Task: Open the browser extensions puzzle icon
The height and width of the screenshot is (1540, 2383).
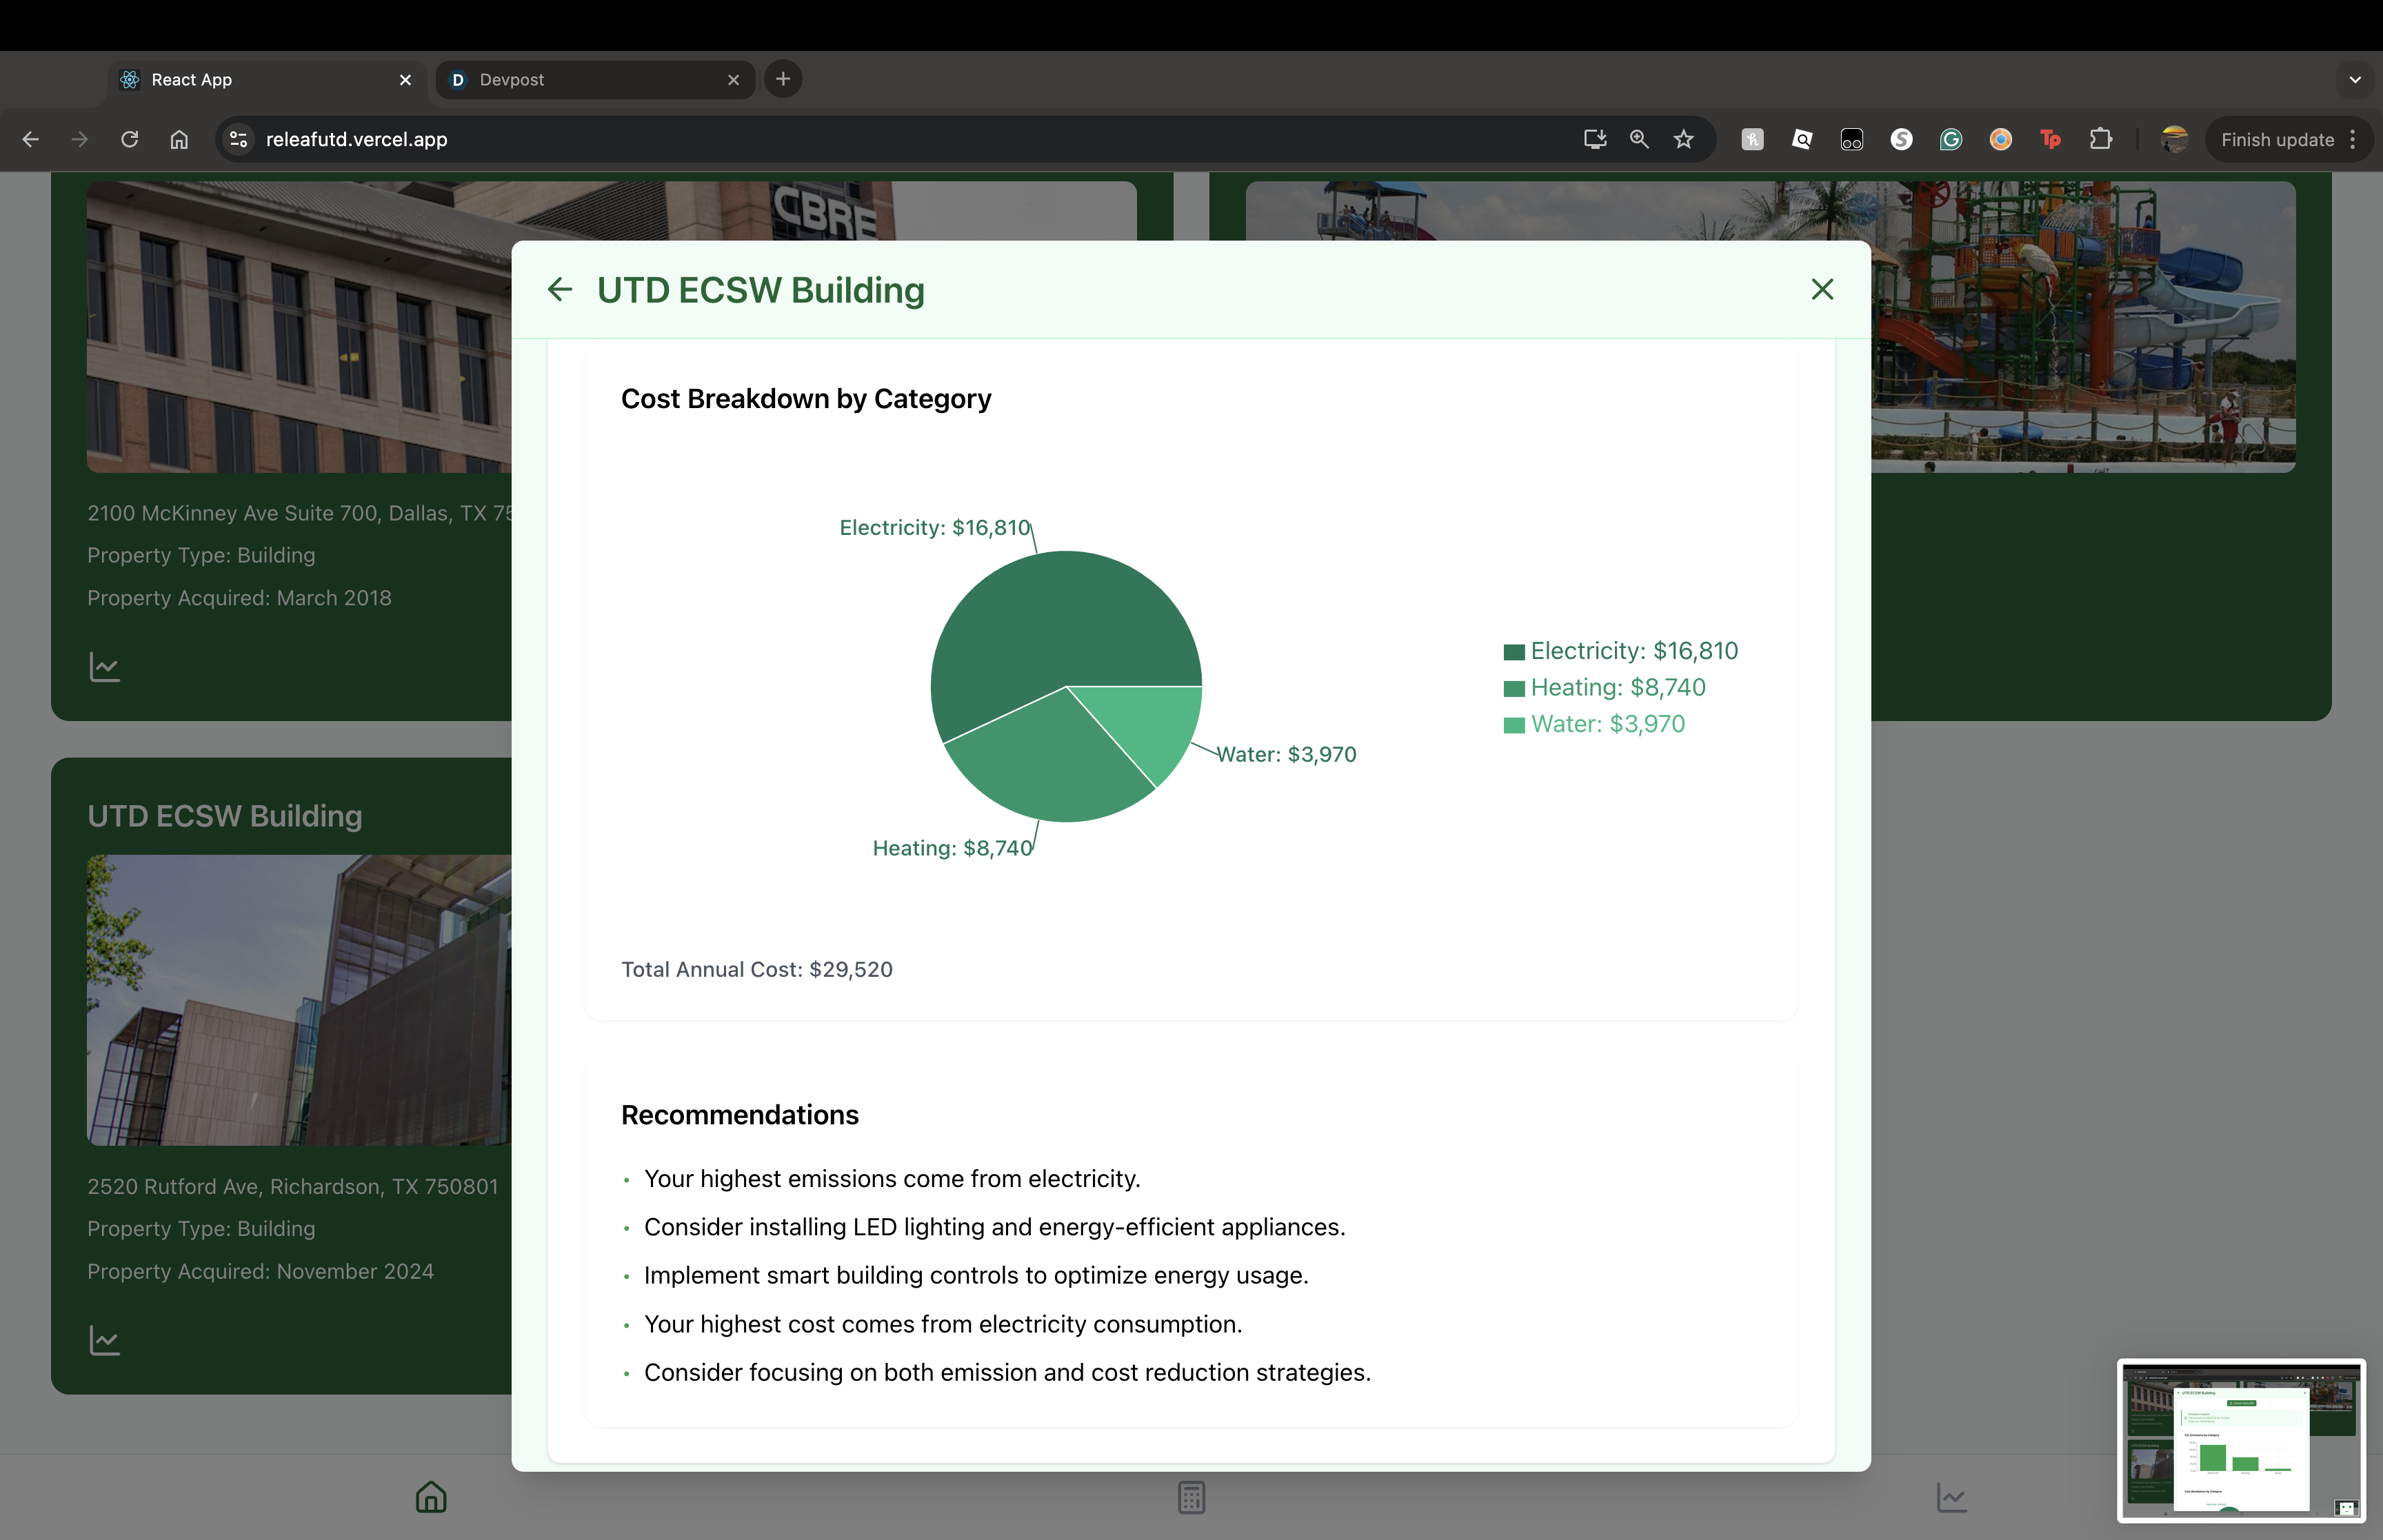Action: pyautogui.click(x=2101, y=140)
